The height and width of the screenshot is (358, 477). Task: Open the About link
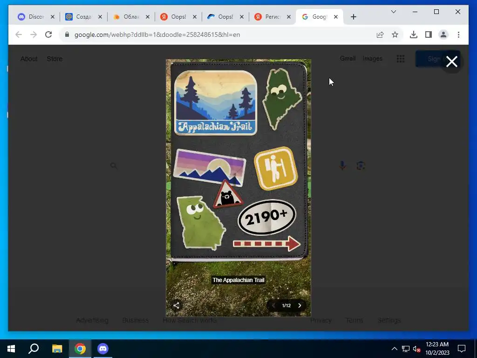pyautogui.click(x=29, y=59)
